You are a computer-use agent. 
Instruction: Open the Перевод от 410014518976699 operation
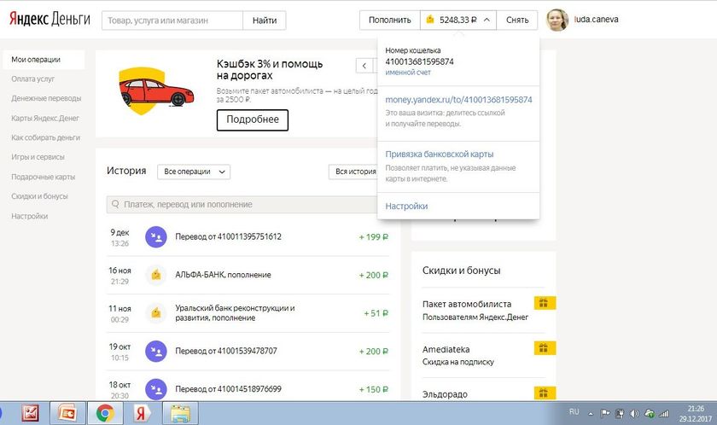pos(228,389)
